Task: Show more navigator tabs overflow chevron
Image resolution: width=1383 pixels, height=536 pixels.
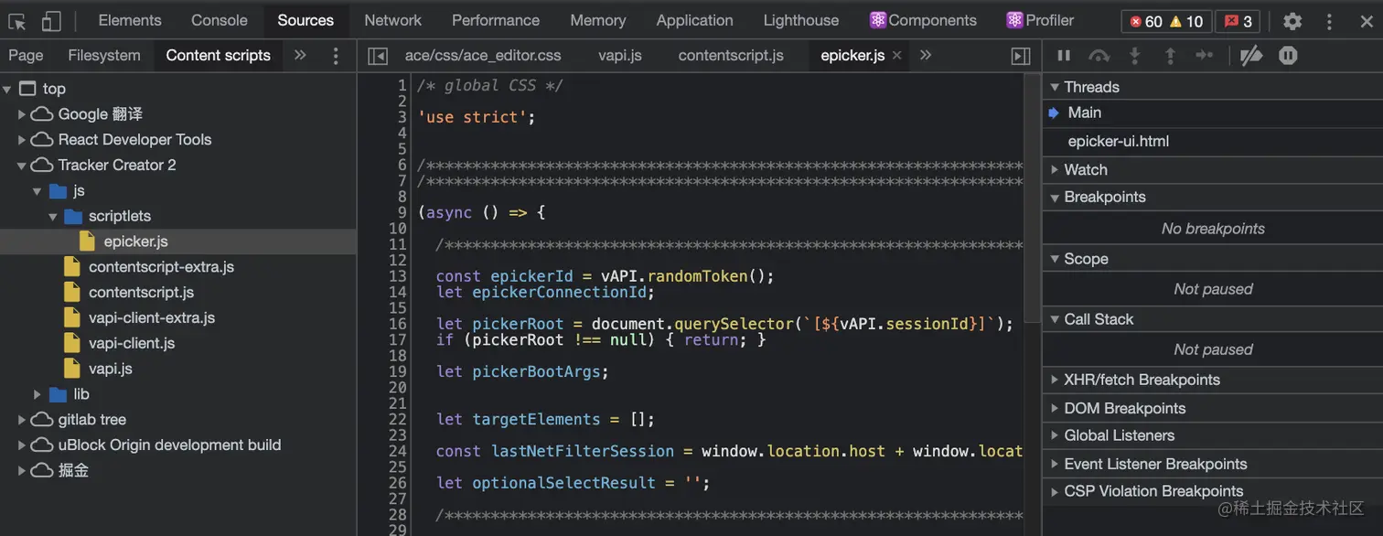Action: (300, 56)
